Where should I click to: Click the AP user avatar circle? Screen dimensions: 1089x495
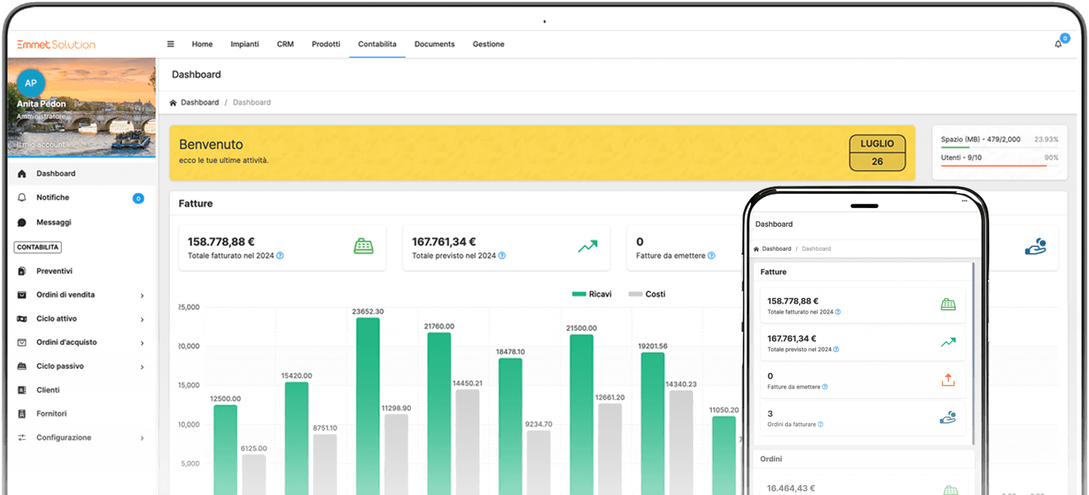(x=31, y=83)
